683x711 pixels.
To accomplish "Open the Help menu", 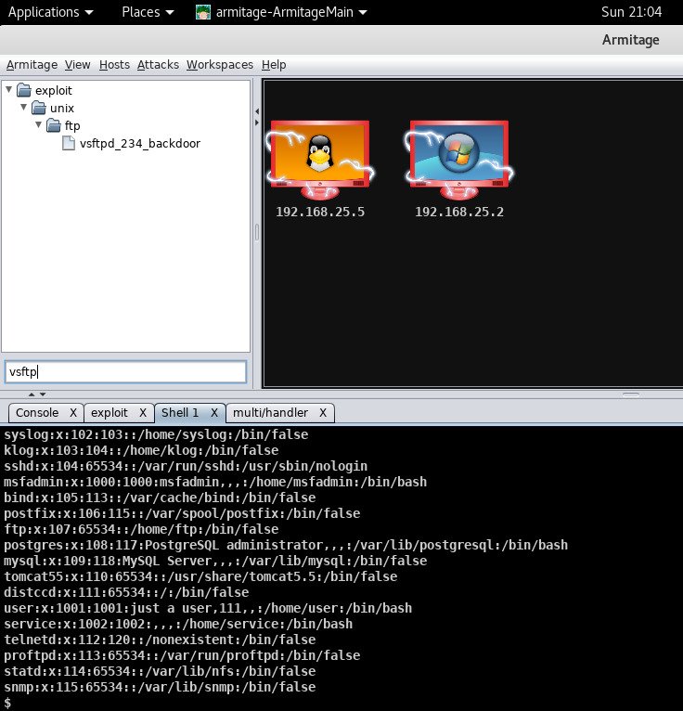I will pos(274,65).
